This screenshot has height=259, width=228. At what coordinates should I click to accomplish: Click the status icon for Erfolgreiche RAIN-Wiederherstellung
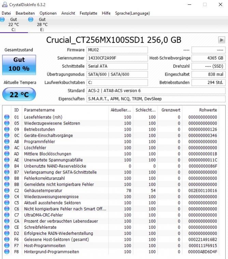pyautogui.click(x=7, y=233)
